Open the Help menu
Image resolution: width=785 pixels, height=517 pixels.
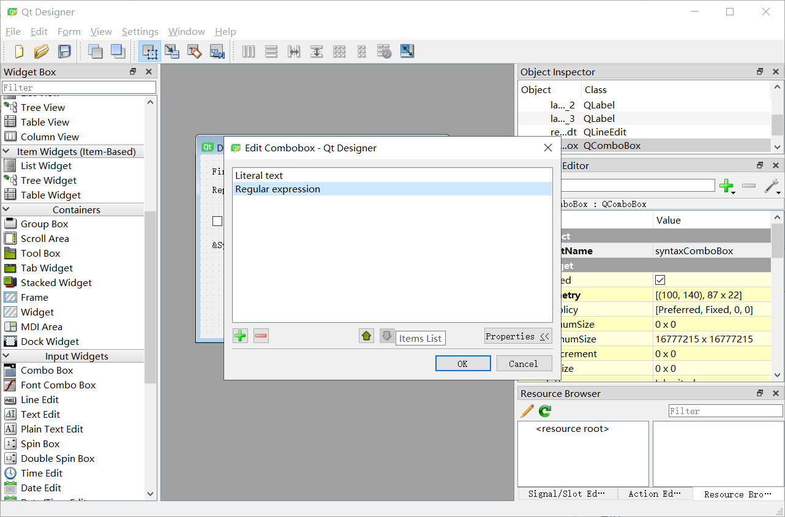click(x=225, y=32)
